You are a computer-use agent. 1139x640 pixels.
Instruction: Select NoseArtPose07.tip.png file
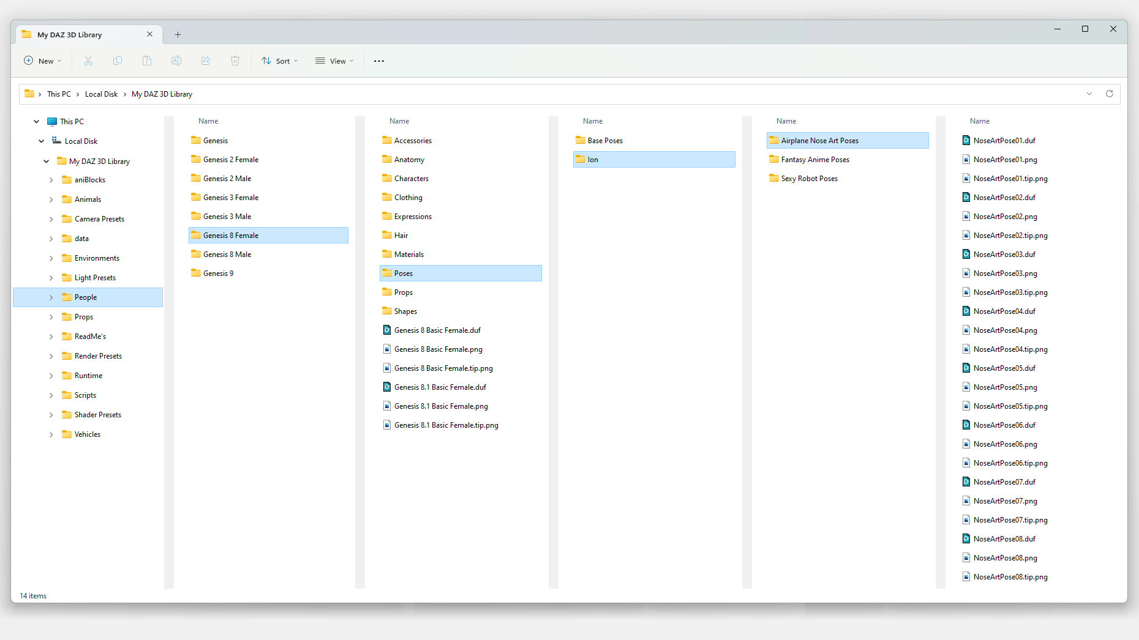(x=1010, y=519)
